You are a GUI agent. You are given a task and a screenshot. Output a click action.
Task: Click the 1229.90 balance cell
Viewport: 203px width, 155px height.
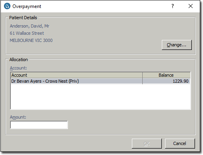(166, 81)
